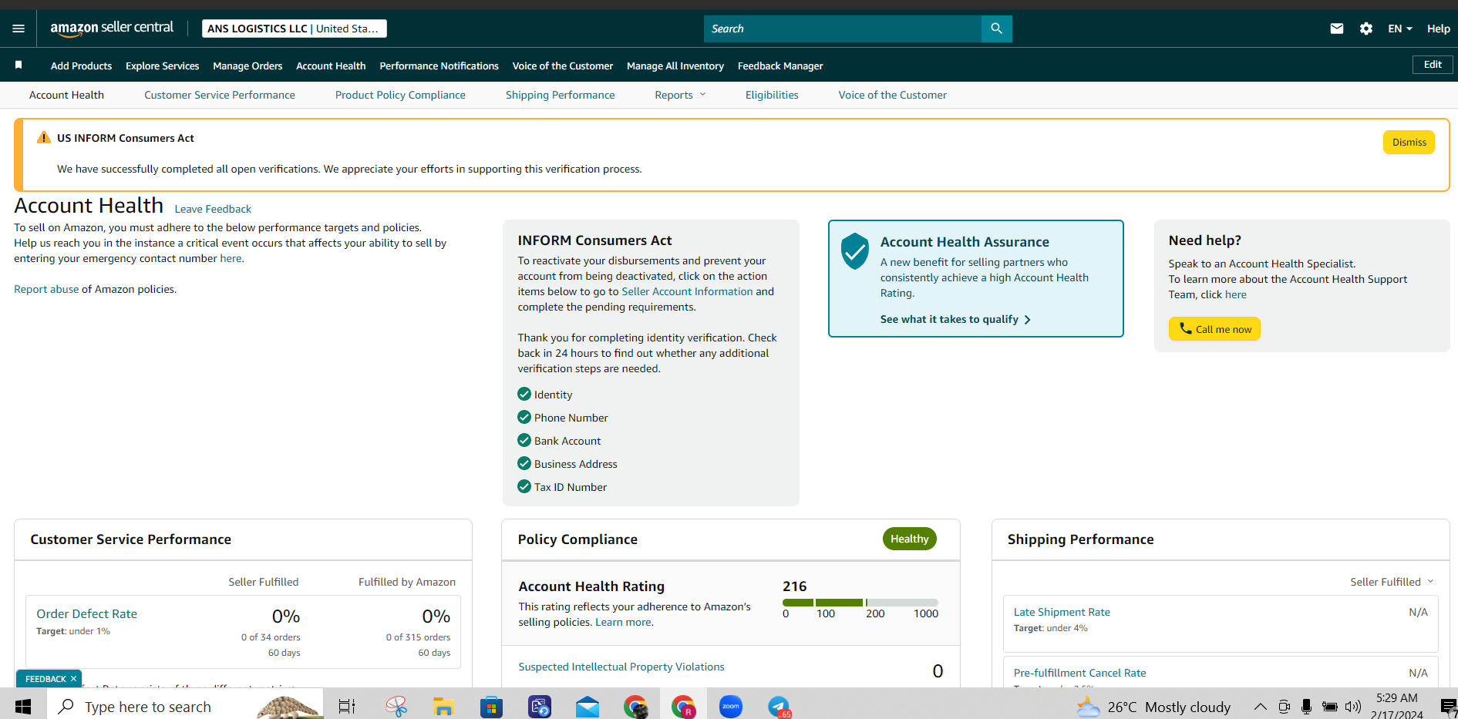
Task: Follow the Report abuse link
Action: point(46,289)
